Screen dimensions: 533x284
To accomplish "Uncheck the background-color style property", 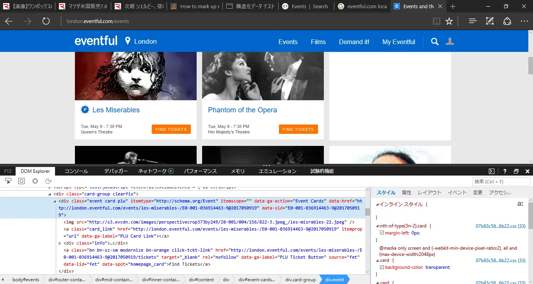I will (x=382, y=267).
